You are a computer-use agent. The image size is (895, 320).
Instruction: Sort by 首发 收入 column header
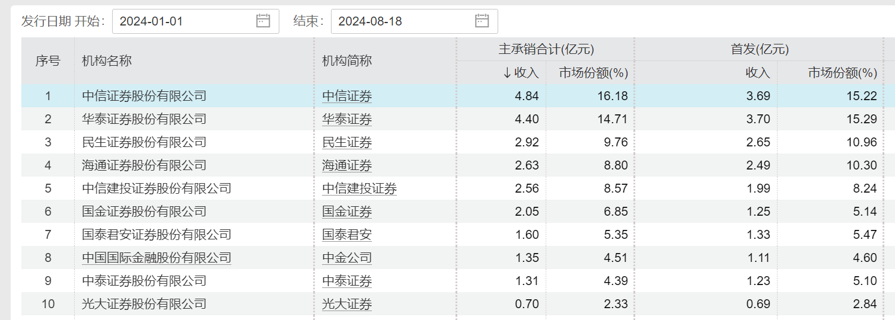click(x=757, y=73)
